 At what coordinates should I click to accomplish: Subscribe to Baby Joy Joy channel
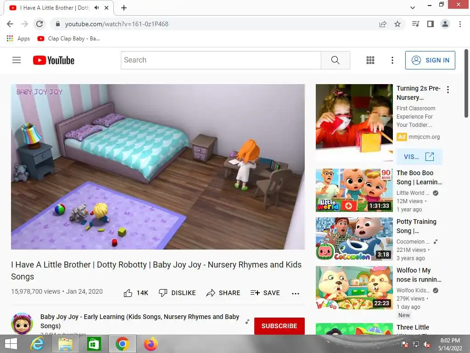(280, 326)
